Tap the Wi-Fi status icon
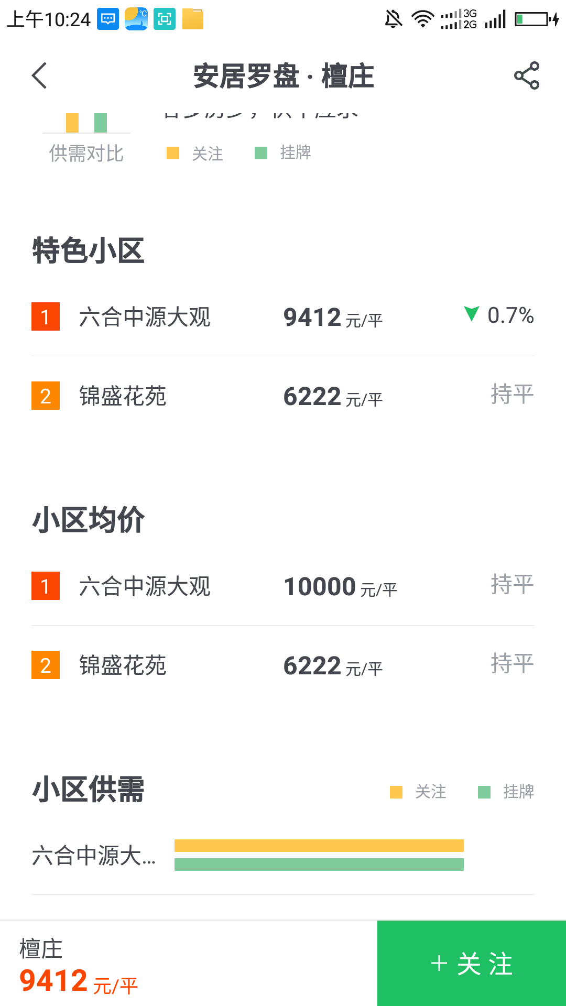Screen dimensions: 566x1006 point(422,19)
